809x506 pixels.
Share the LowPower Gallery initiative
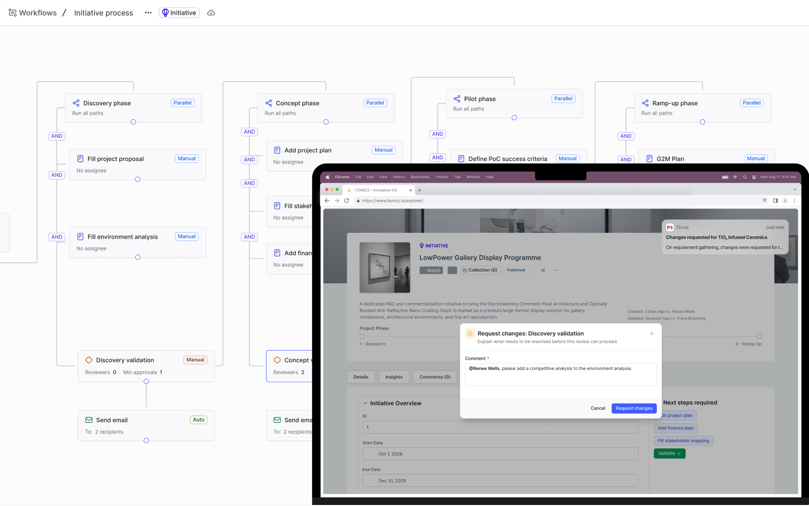pyautogui.click(x=543, y=270)
